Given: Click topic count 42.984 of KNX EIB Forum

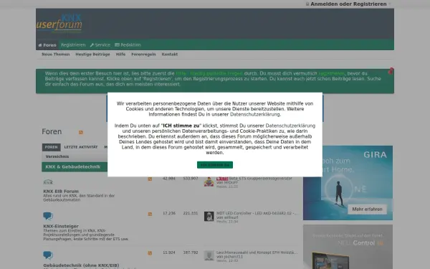Looking at the screenshot, I should (169, 179).
